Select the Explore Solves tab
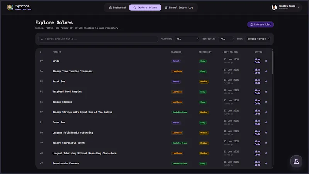 [x=145, y=7]
